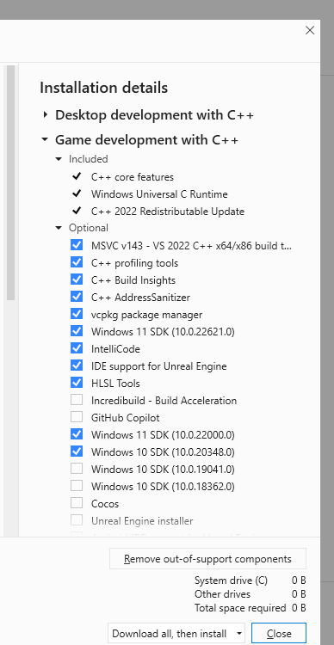334x645 pixels.
Task: Open the install mode dropdown arrow
Action: [238, 634]
